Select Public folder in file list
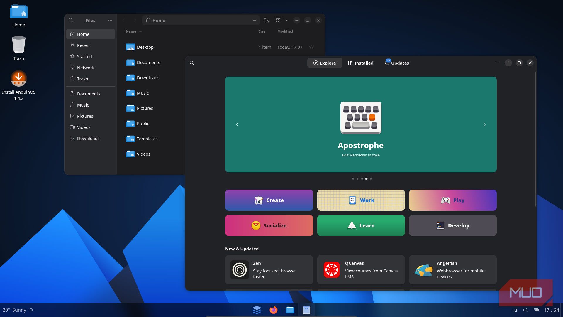Screen dimensions: 563x317 click(138, 123)
